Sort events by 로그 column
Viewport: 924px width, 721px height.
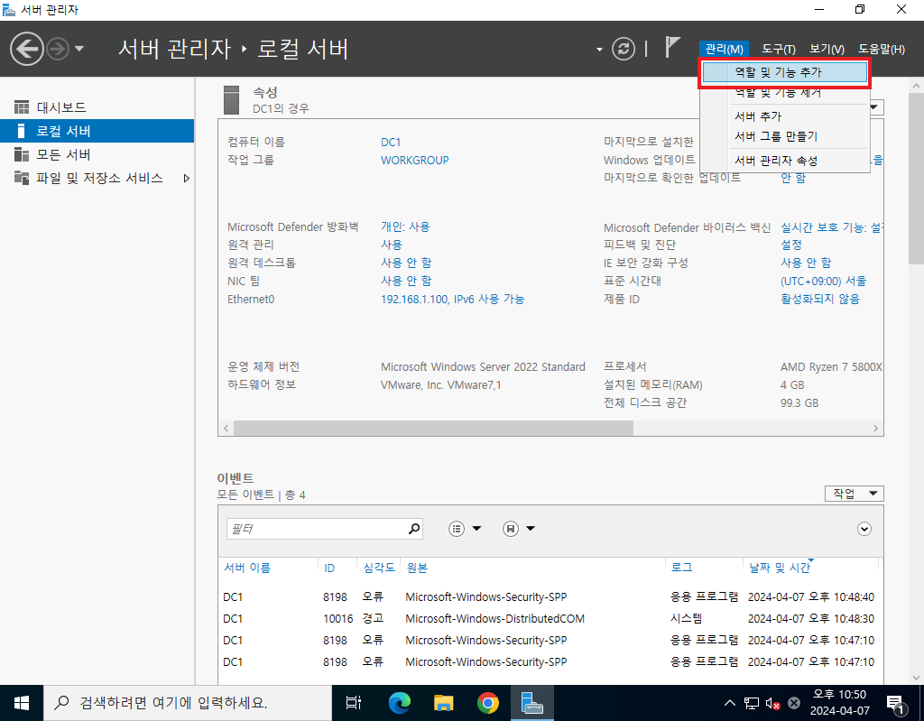[682, 568]
